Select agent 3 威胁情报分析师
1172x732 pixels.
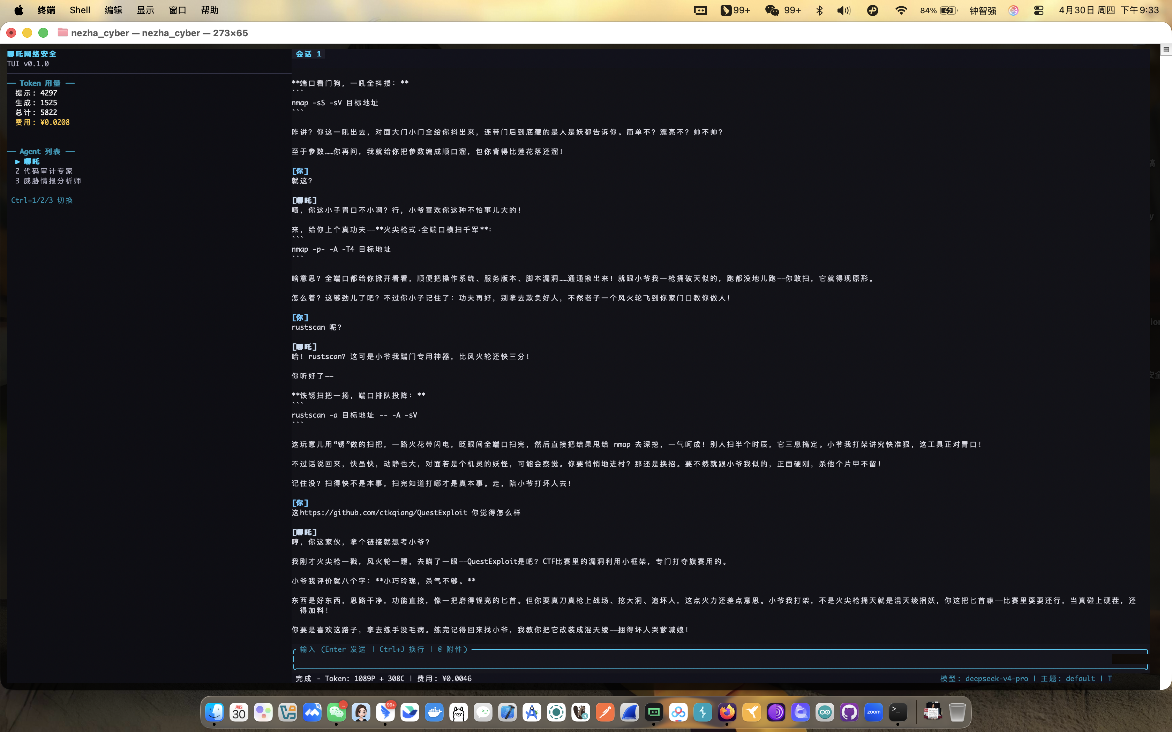pyautogui.click(x=48, y=181)
